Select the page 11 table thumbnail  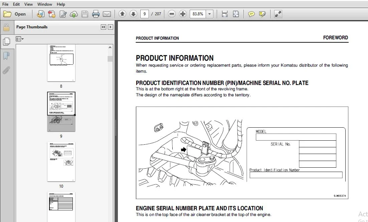pos(61,207)
